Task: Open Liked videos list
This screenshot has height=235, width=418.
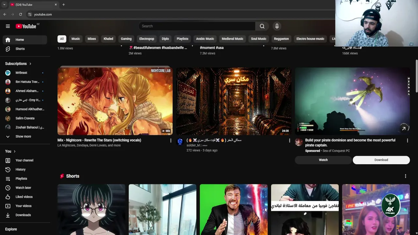Action: (25, 197)
